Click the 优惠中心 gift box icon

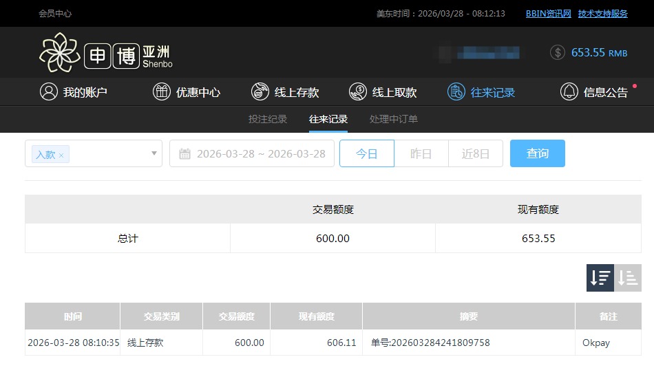pos(161,91)
